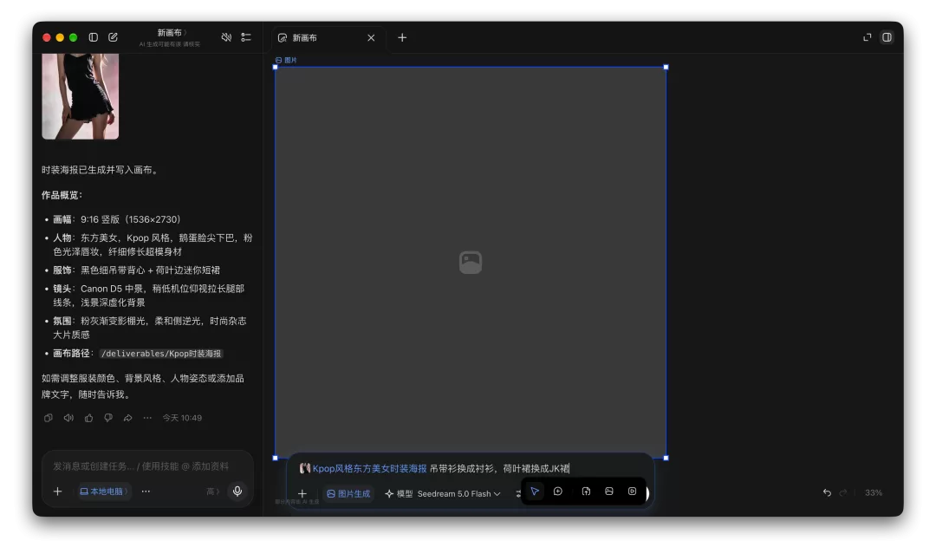
Task: Open more options next to 本地电脑
Action: (146, 492)
